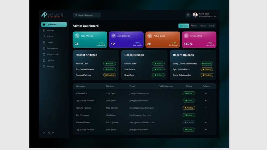This screenshot has height=150, width=267.
Task: Click the Performance icon in sidebar
Action: click(44, 49)
